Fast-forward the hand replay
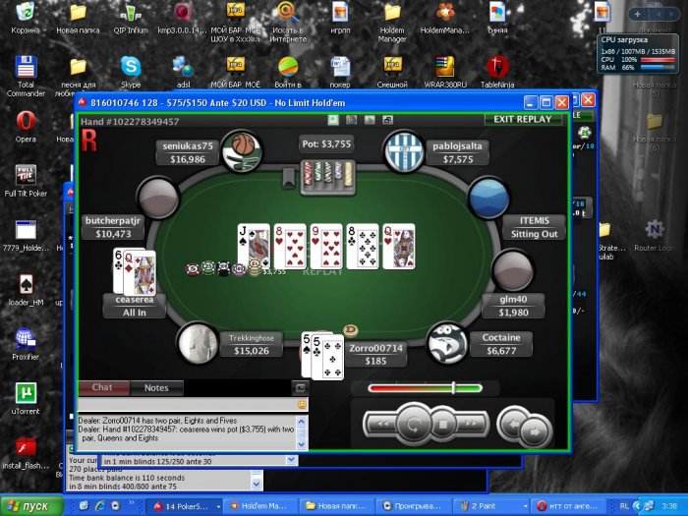The width and height of the screenshot is (688, 516). pos(473,424)
